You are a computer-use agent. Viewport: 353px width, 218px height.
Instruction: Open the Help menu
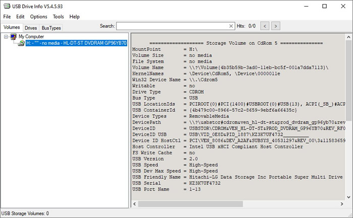tap(75, 17)
